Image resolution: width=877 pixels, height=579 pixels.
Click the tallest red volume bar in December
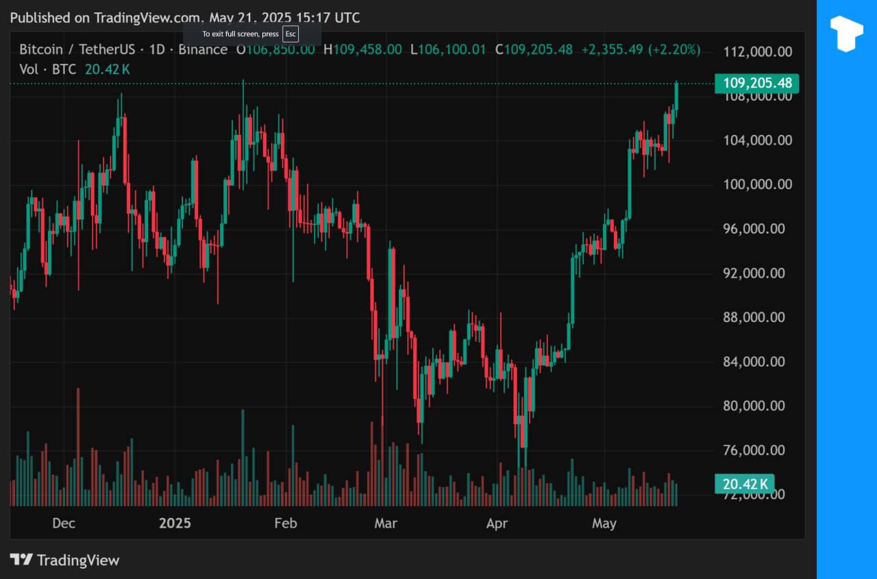[78, 445]
